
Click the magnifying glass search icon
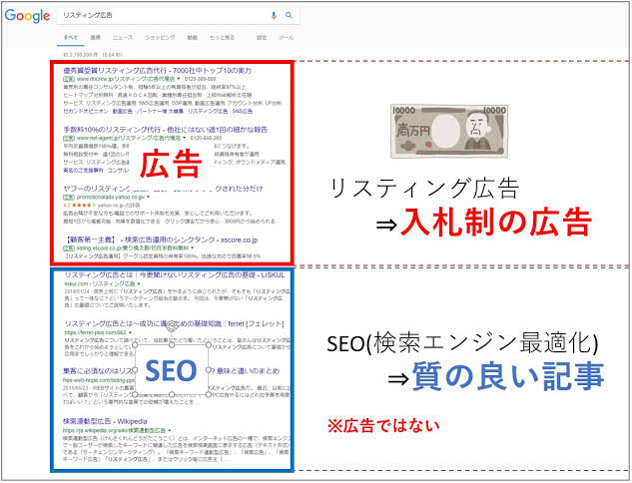(x=289, y=16)
